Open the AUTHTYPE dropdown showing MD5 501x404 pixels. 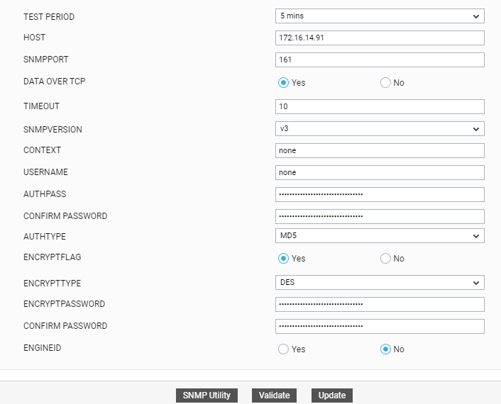click(x=380, y=235)
